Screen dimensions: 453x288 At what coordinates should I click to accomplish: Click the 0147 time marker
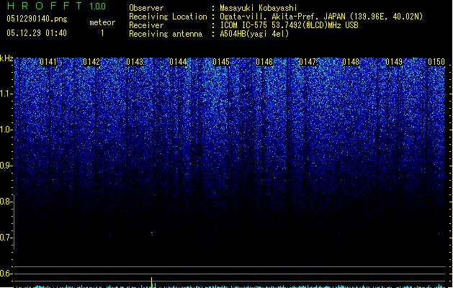point(308,62)
